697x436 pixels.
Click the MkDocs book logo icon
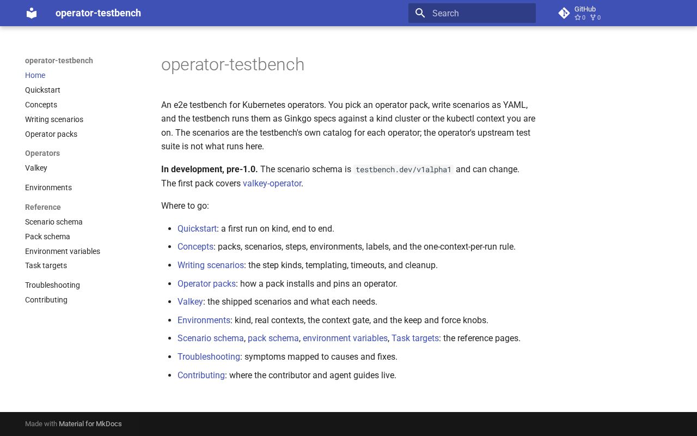click(32, 13)
